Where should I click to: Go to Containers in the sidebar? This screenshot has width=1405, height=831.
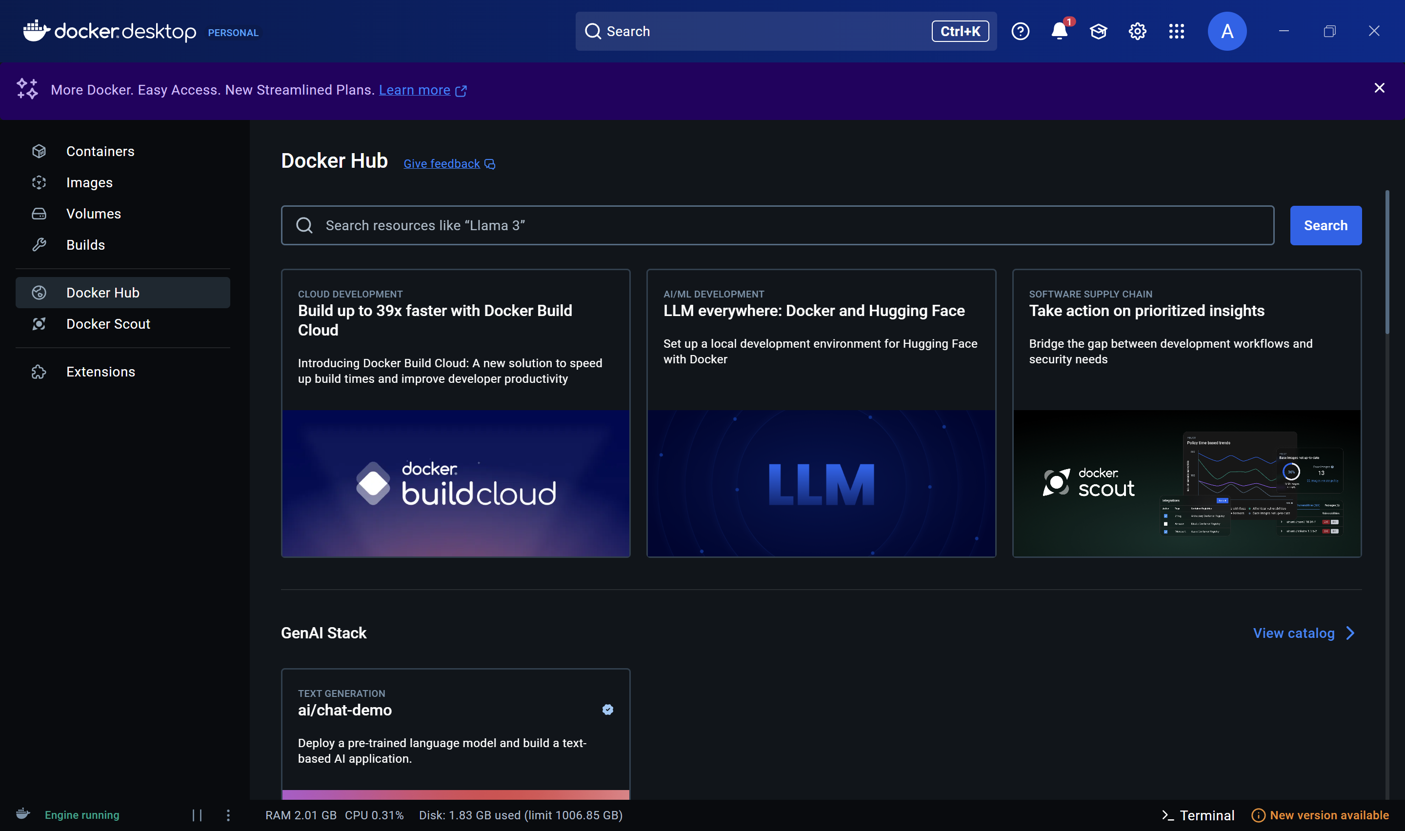(x=100, y=151)
